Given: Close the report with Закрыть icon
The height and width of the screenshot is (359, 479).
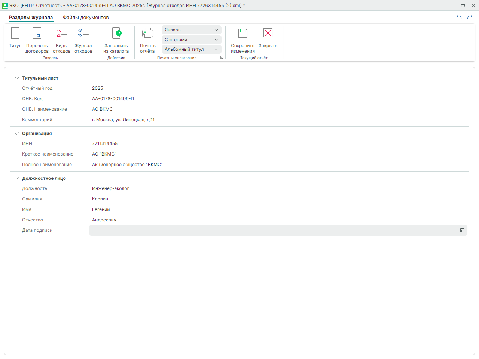Looking at the screenshot, I should (x=268, y=33).
